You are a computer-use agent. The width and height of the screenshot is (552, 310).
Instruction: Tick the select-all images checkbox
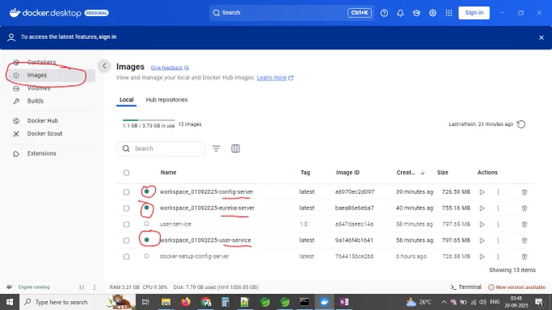127,173
